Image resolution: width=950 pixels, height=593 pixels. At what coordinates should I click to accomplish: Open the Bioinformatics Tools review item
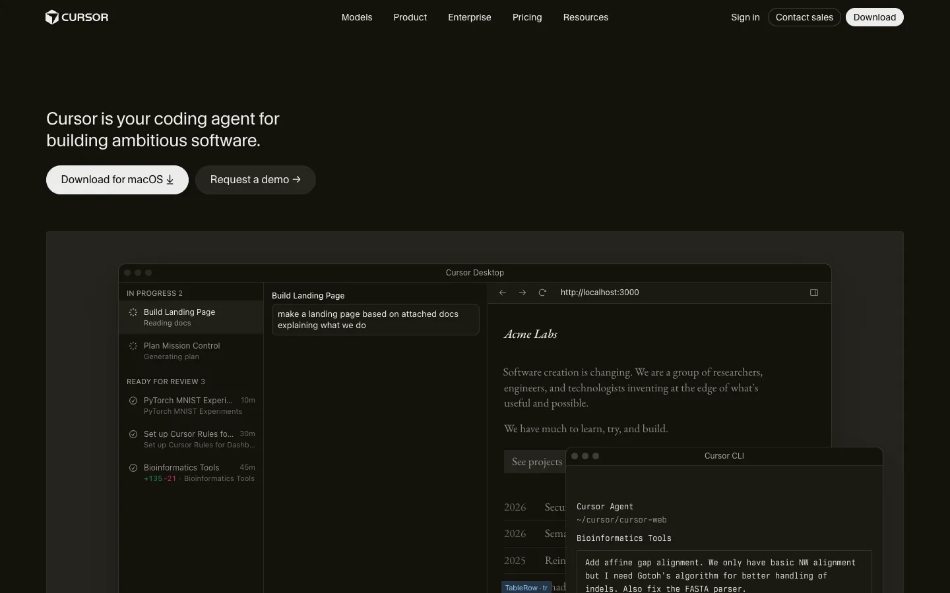191,473
